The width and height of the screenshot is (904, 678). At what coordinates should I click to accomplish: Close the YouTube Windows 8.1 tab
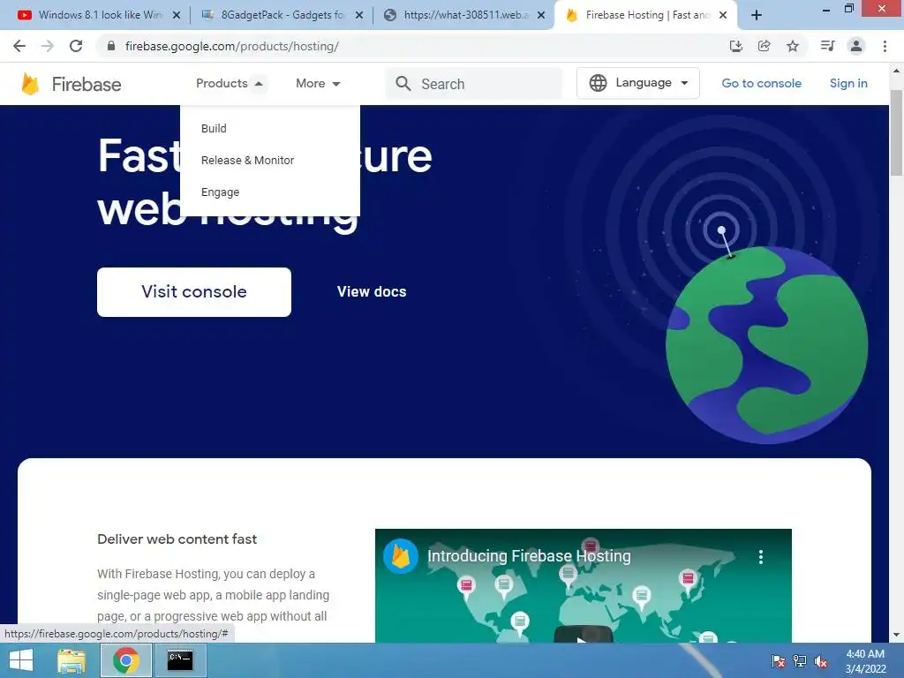[177, 16]
